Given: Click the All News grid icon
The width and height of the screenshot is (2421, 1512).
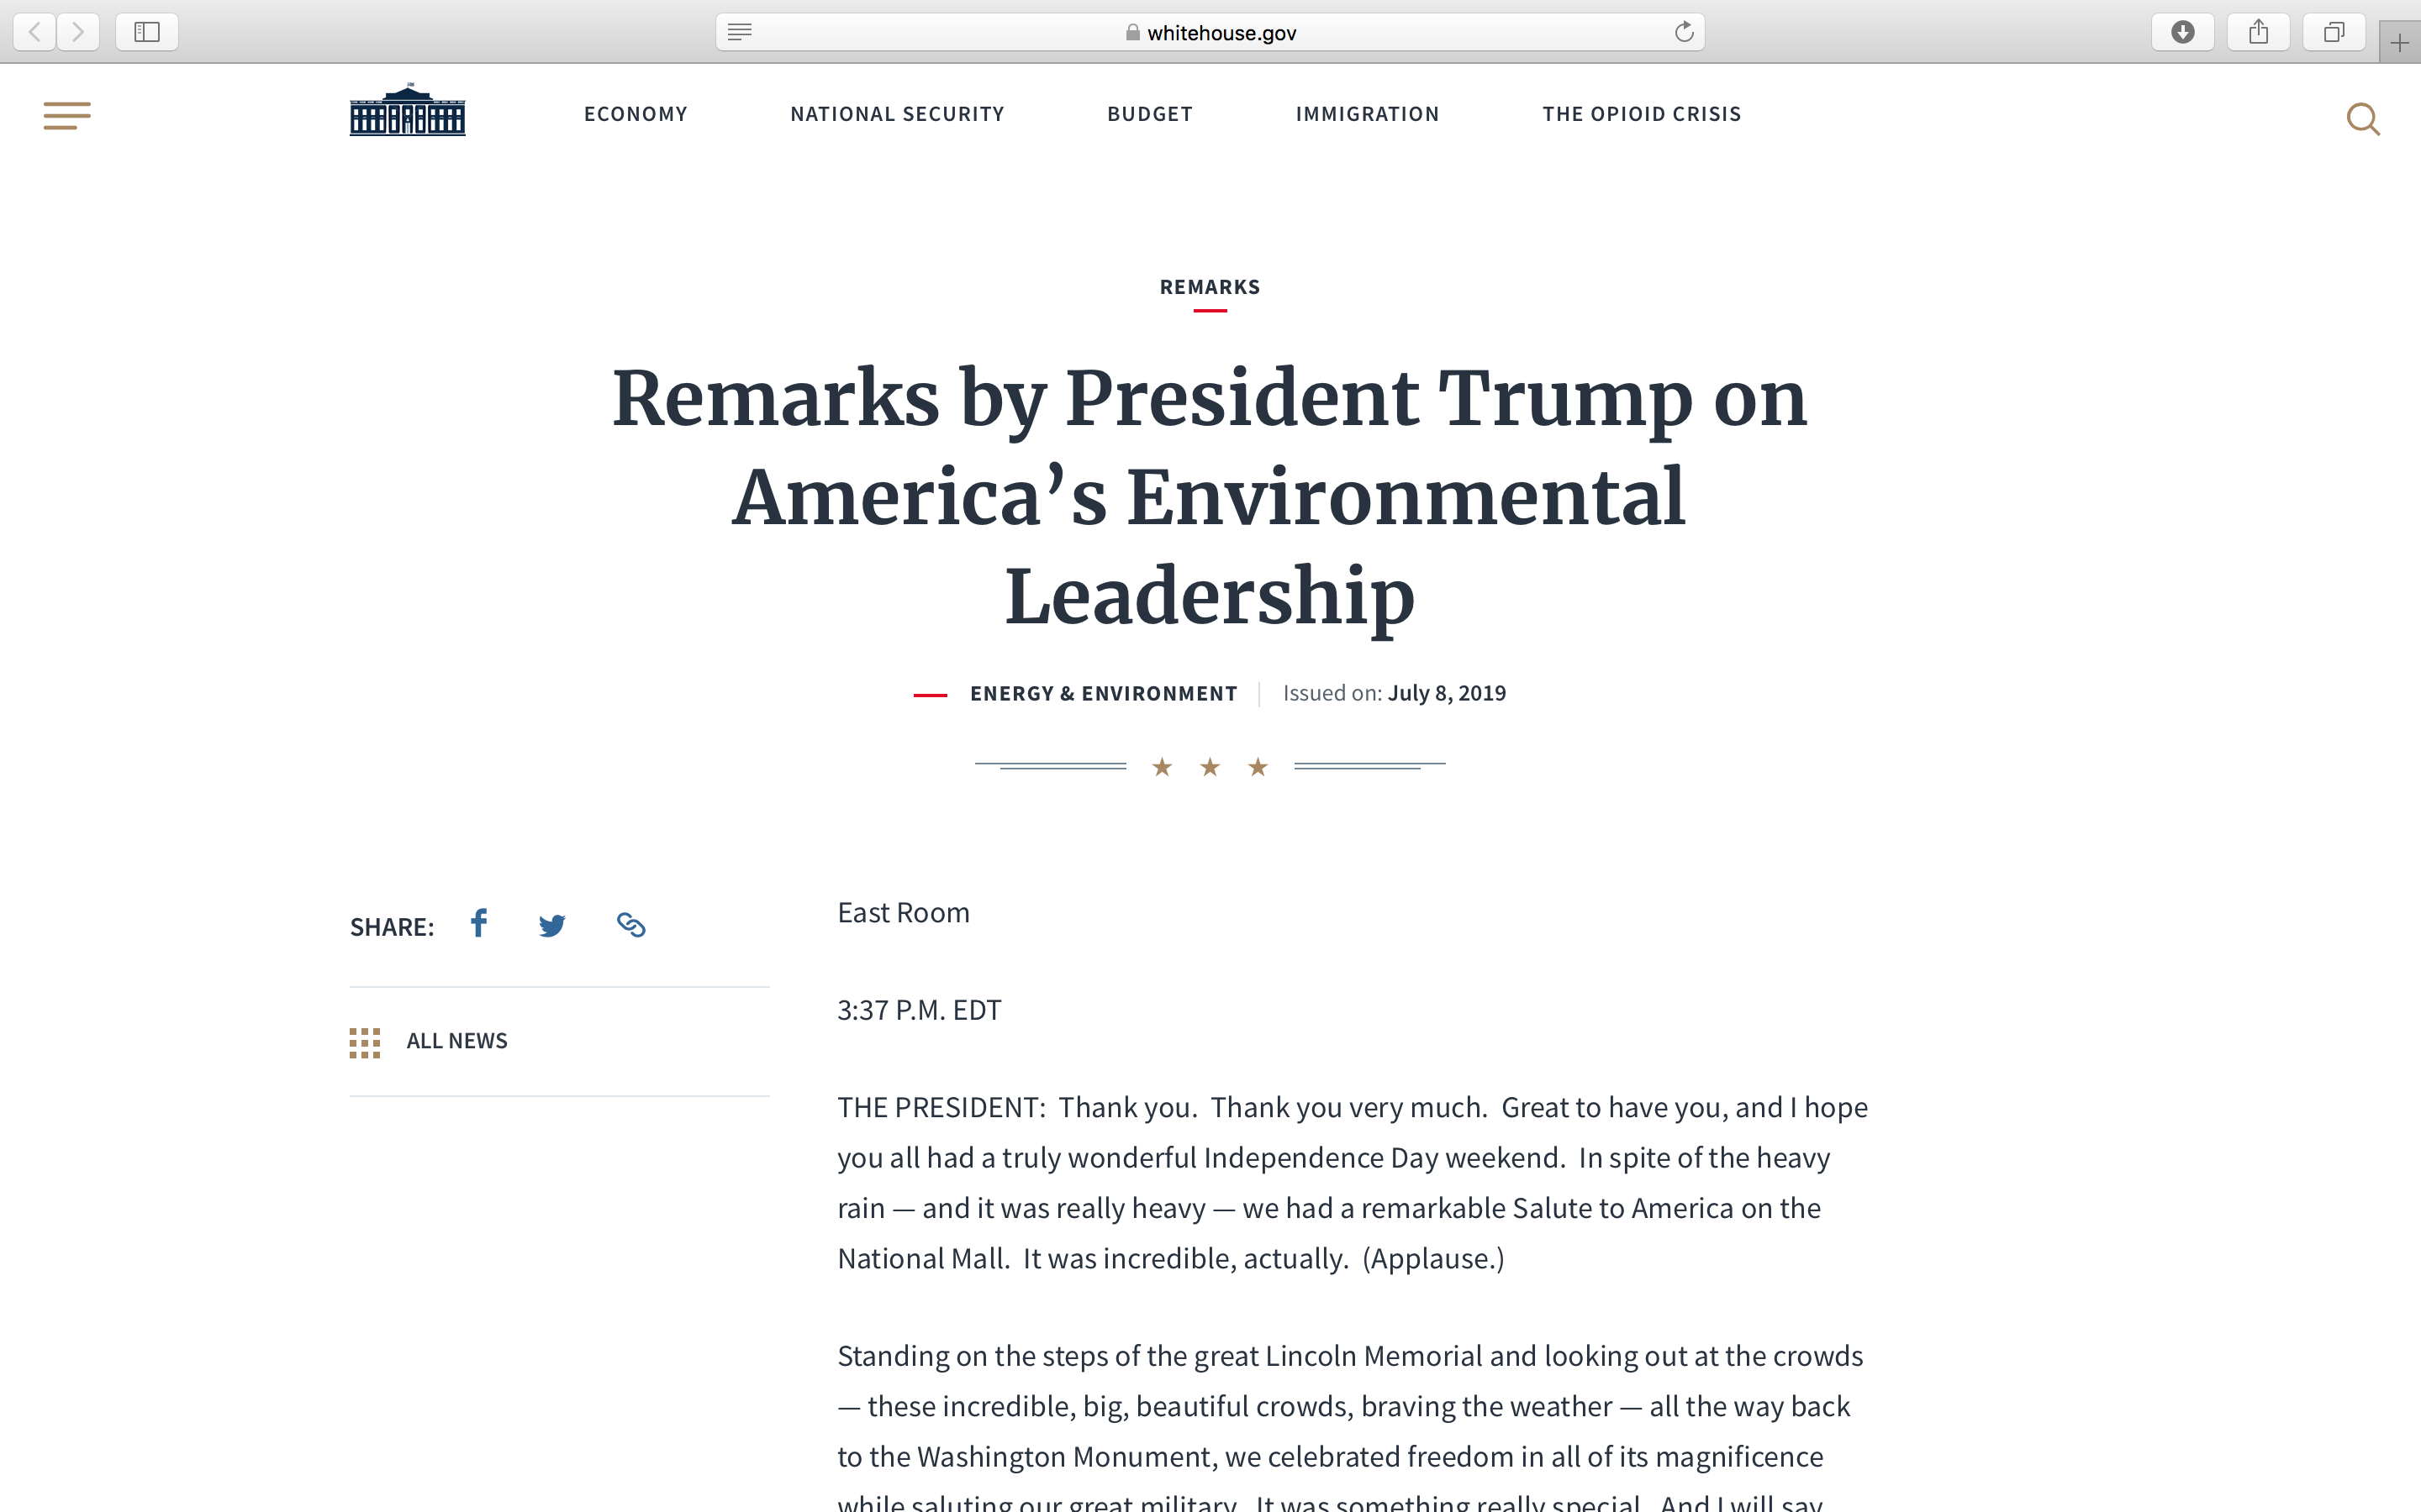Looking at the screenshot, I should tap(364, 1043).
